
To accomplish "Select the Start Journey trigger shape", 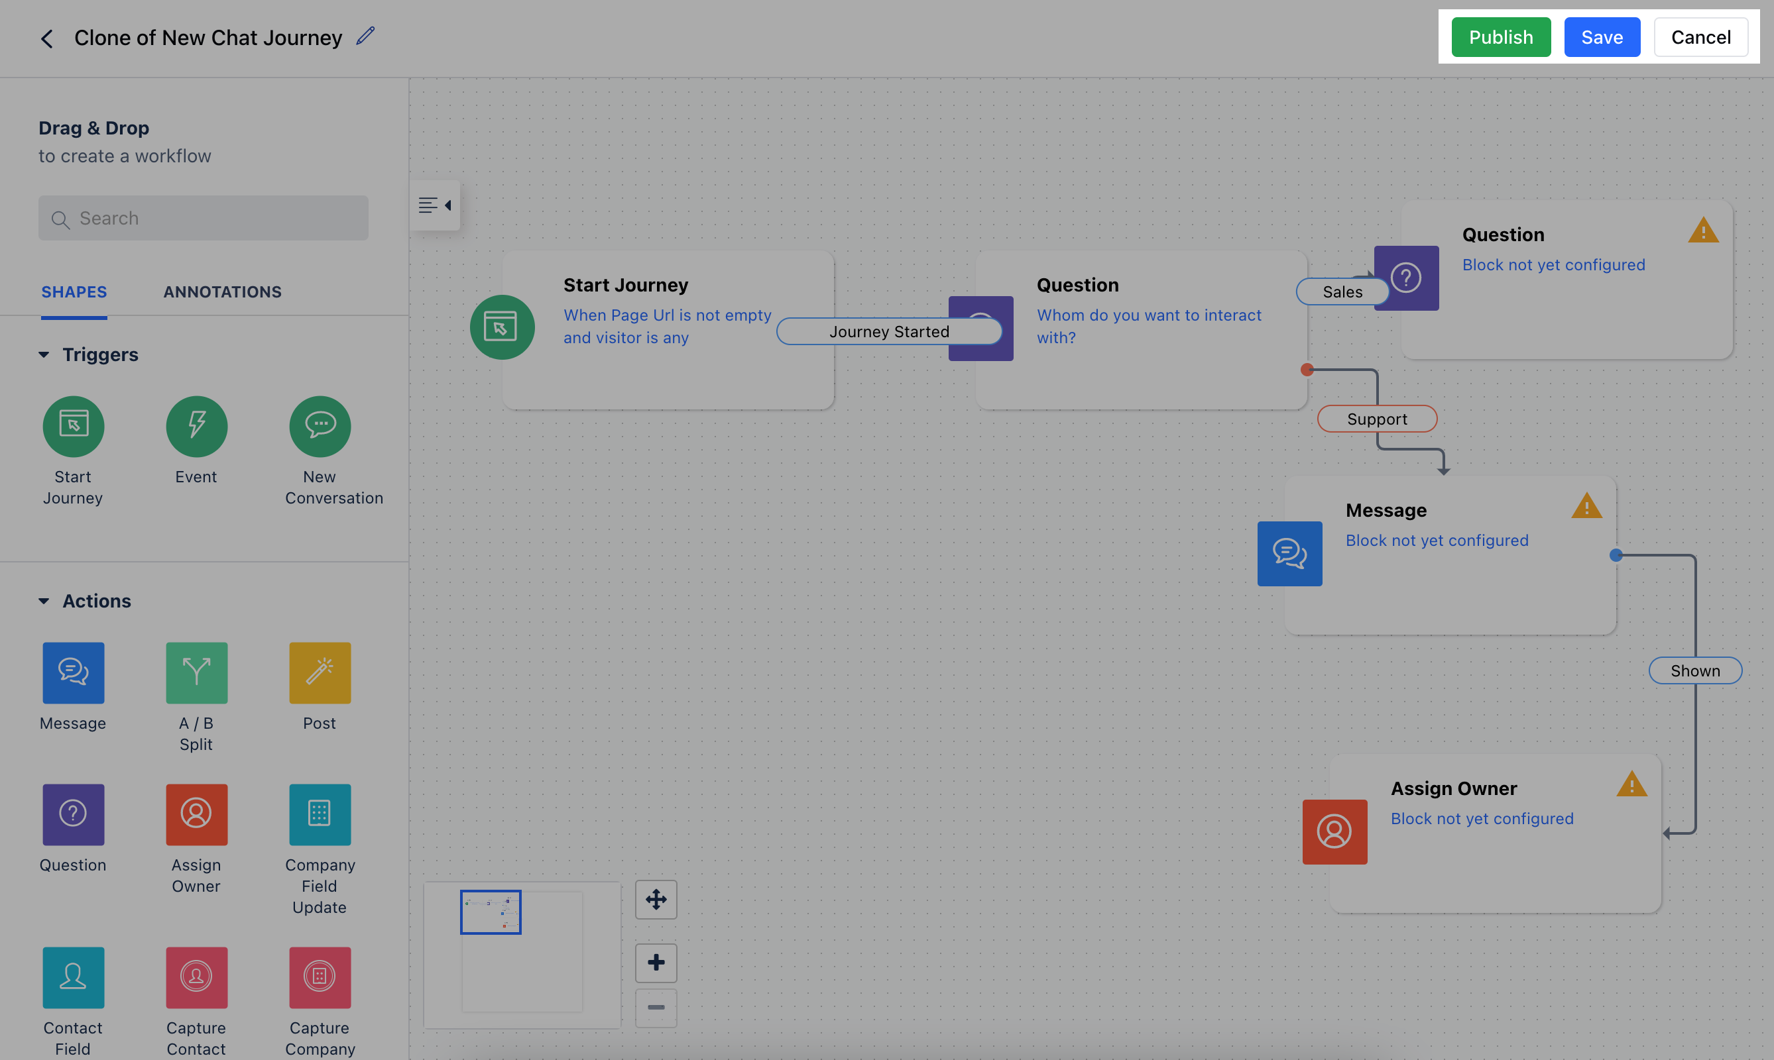I will pos(73,427).
